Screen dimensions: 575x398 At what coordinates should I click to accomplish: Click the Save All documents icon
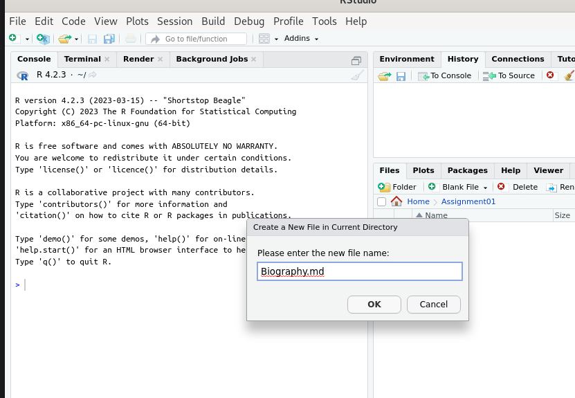pos(109,39)
